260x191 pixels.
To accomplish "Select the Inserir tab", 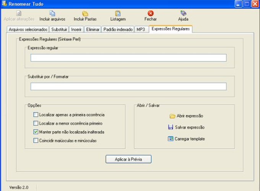I will coord(76,29).
